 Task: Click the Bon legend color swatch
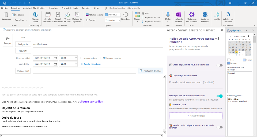[228, 60]
